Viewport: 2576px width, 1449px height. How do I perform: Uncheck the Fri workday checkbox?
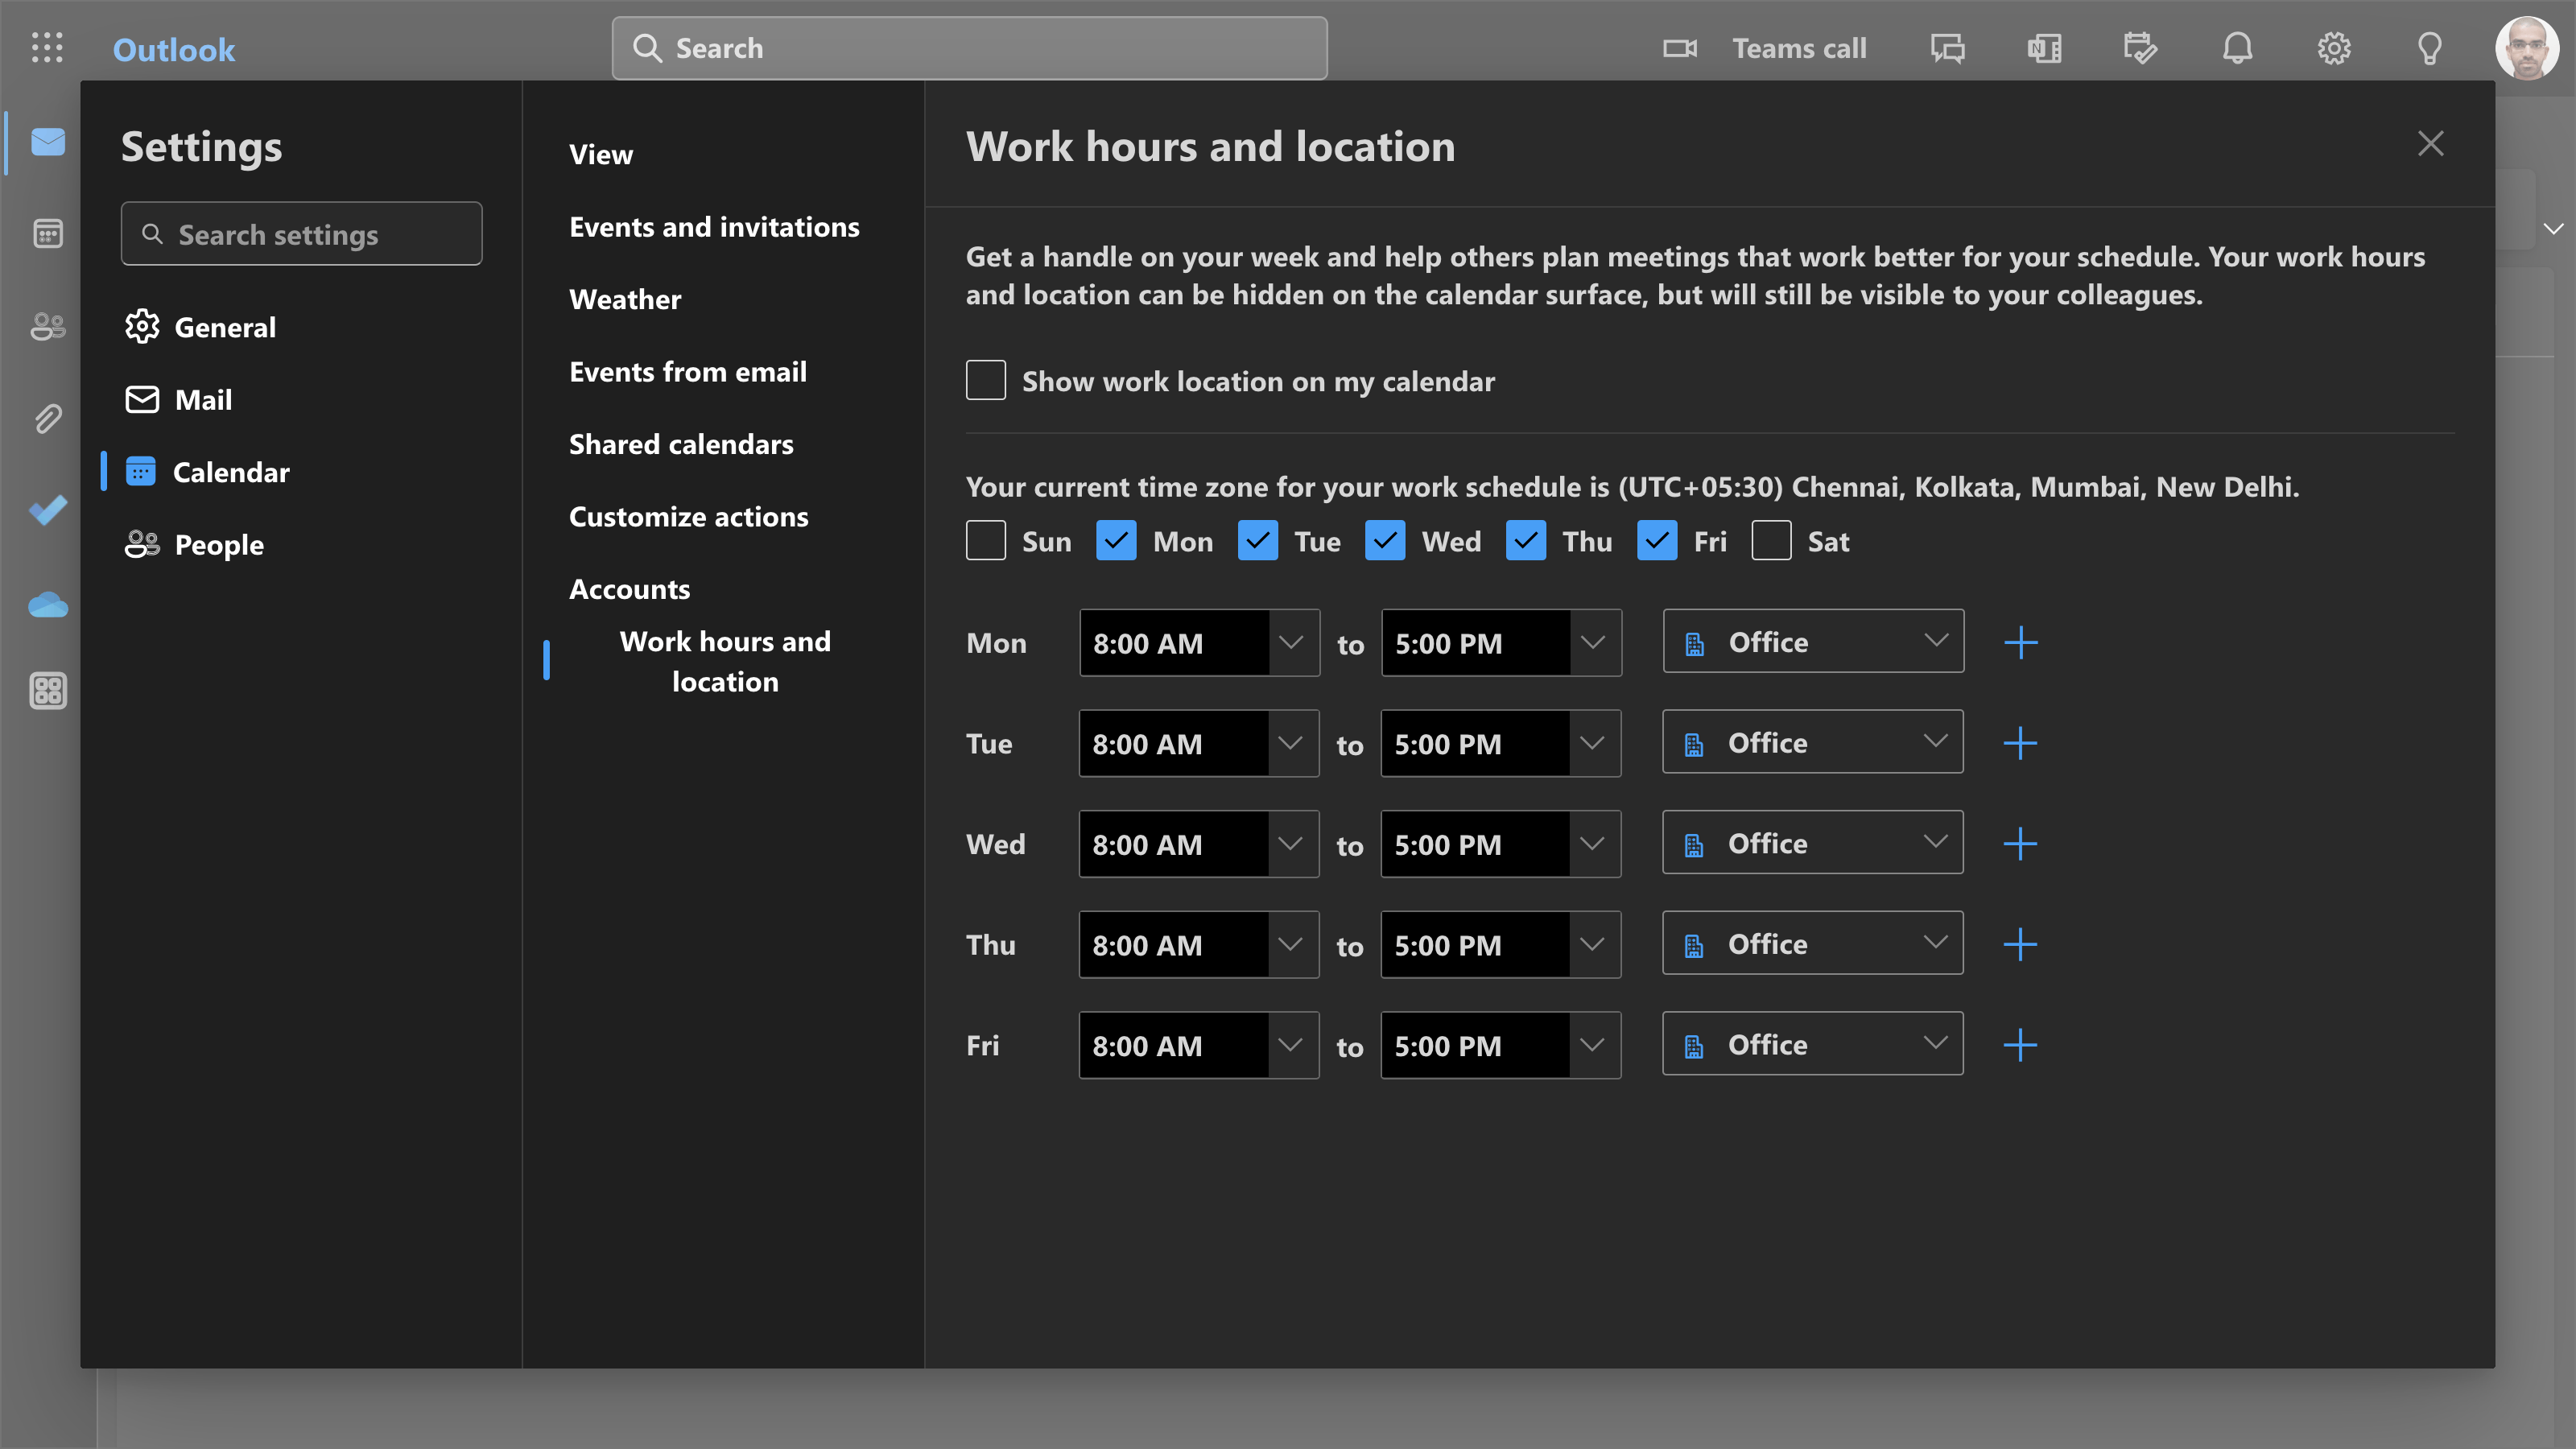point(1656,541)
